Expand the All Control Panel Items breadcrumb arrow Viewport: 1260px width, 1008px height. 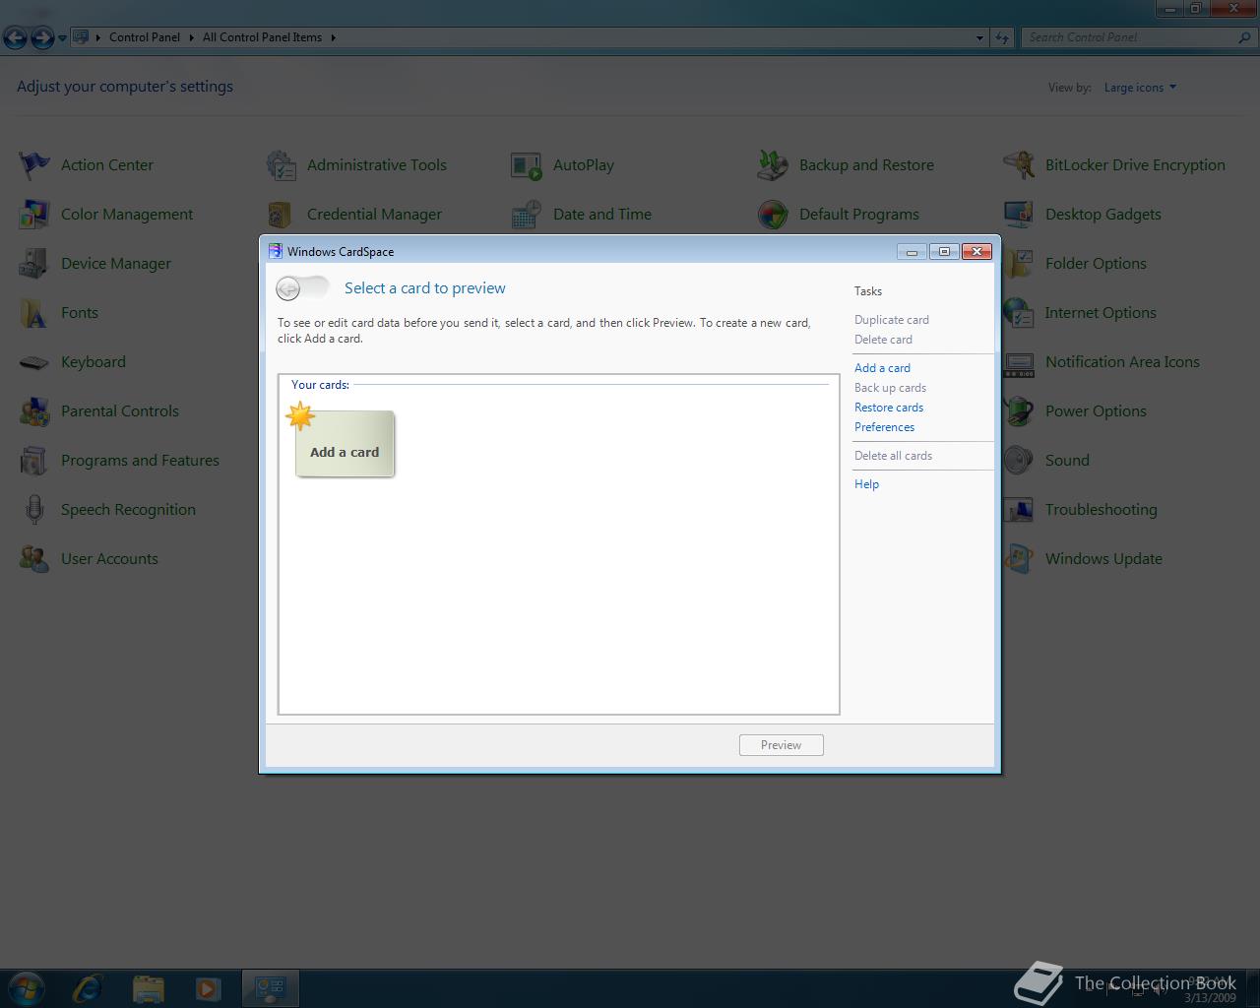tap(333, 37)
